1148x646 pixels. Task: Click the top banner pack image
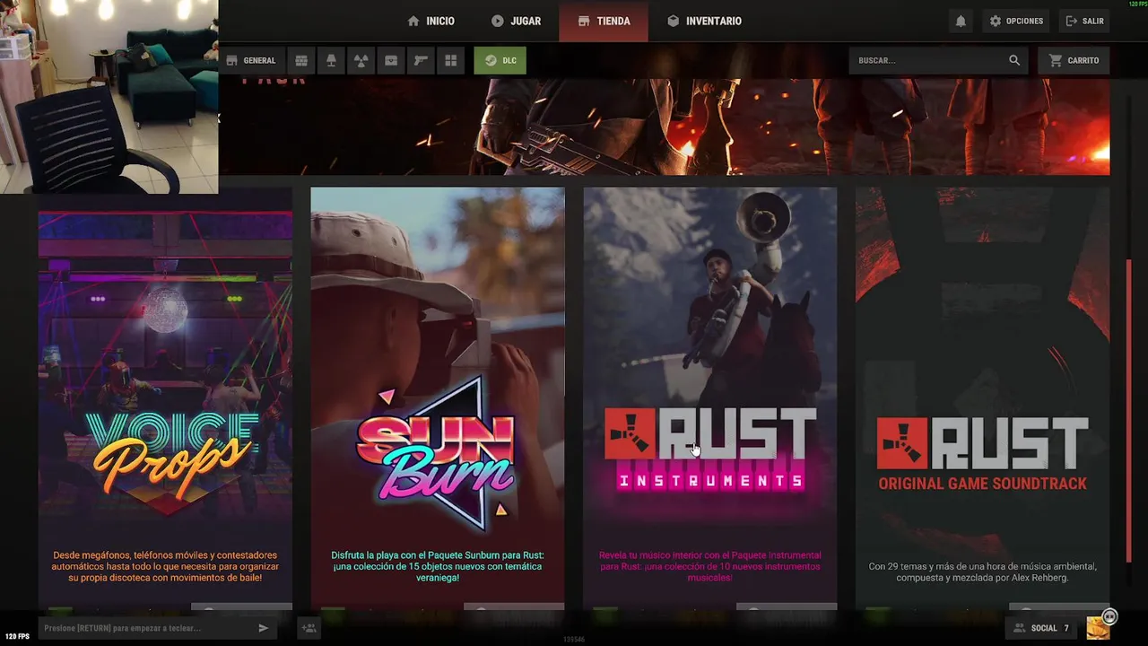665,127
